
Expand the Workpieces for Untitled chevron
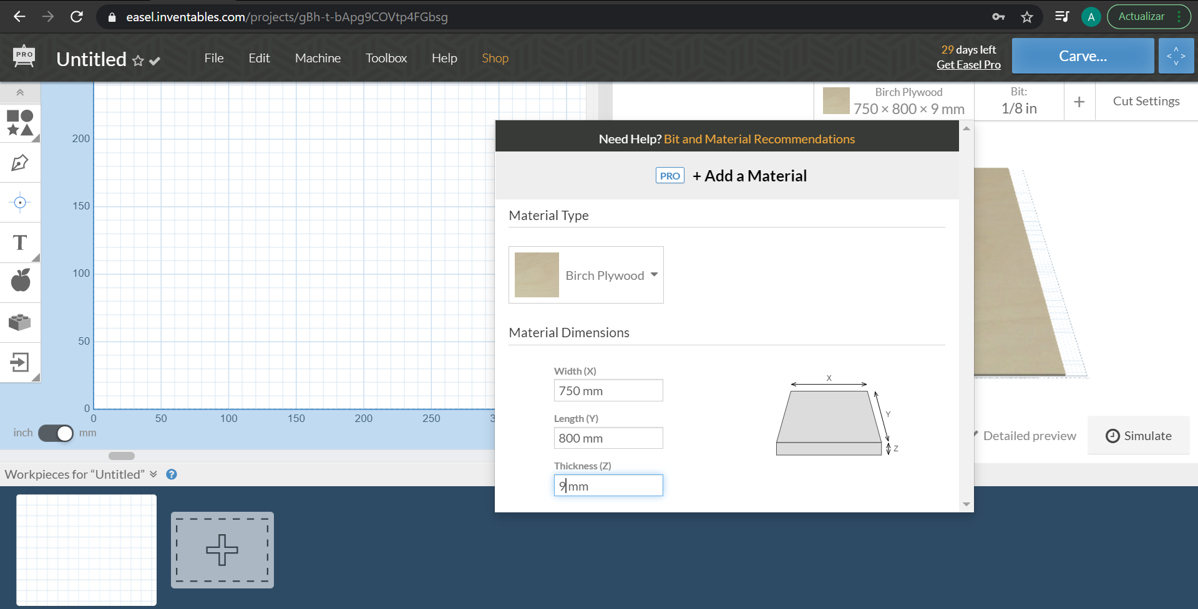tap(153, 474)
